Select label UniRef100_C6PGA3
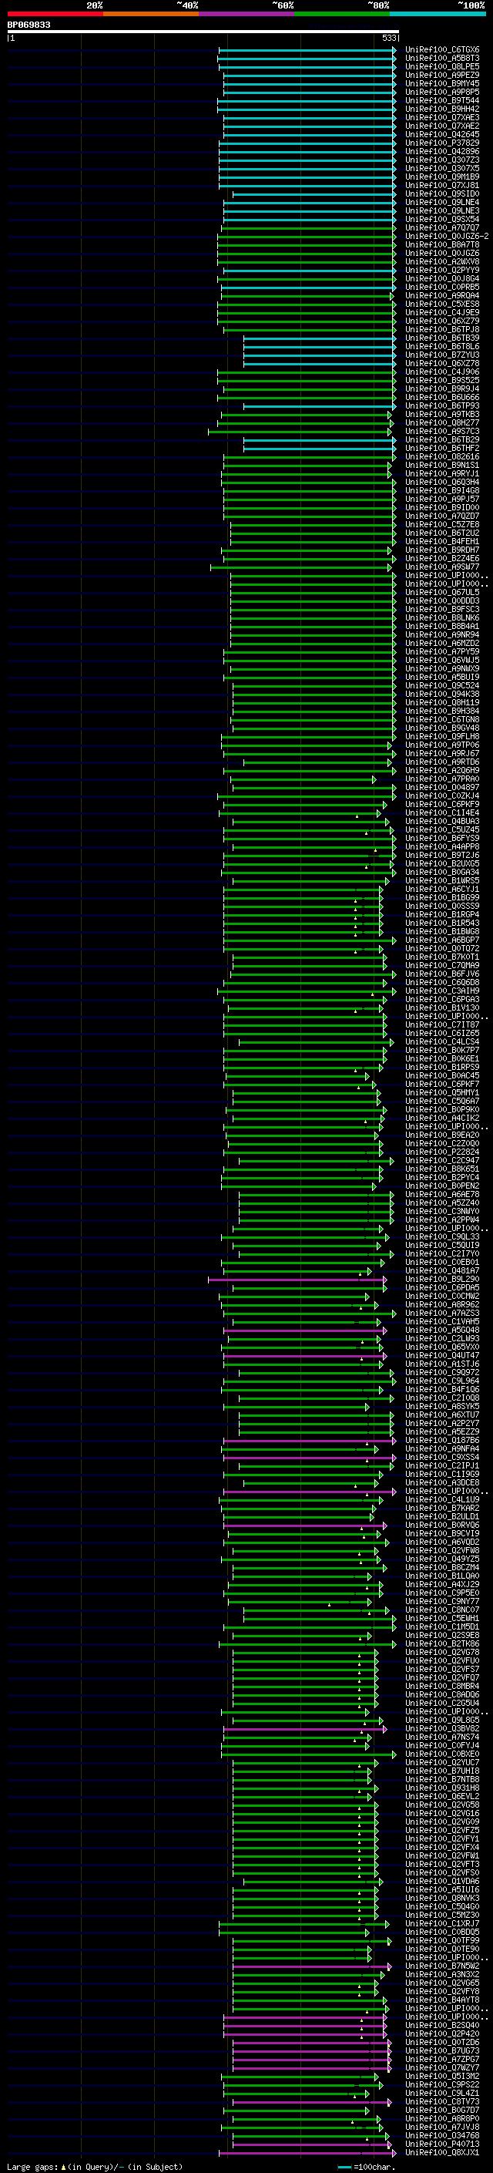The height and width of the screenshot is (2173, 493). click(x=442, y=999)
